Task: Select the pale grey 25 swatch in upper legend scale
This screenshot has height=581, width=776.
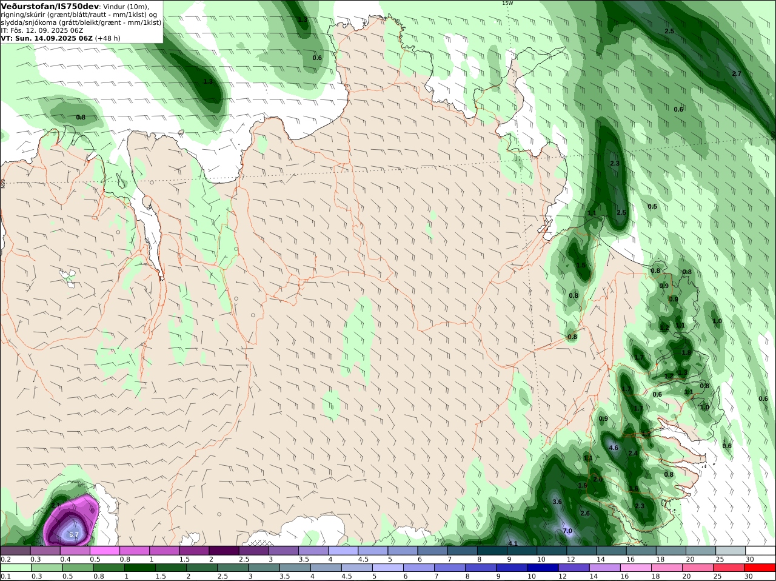Action: tap(731, 551)
